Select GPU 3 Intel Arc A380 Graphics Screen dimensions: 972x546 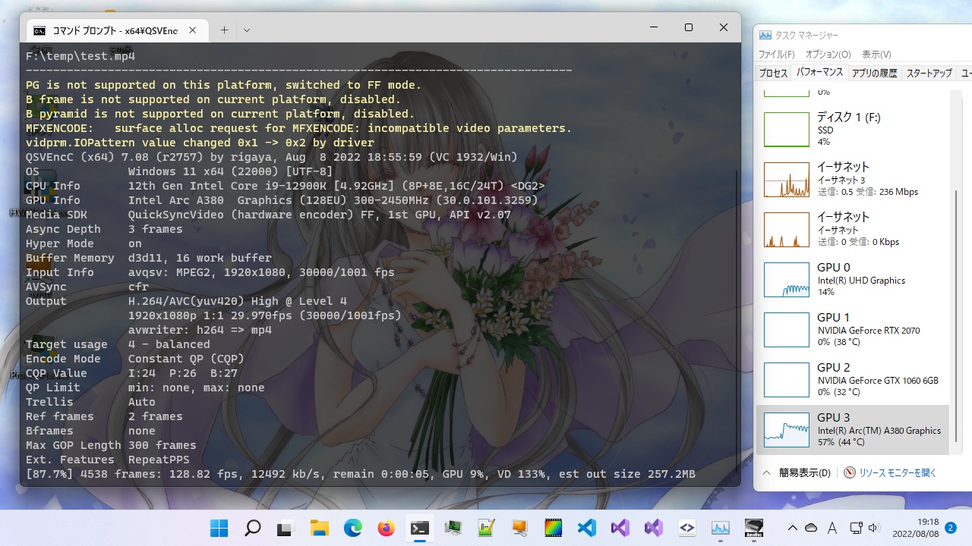point(853,430)
